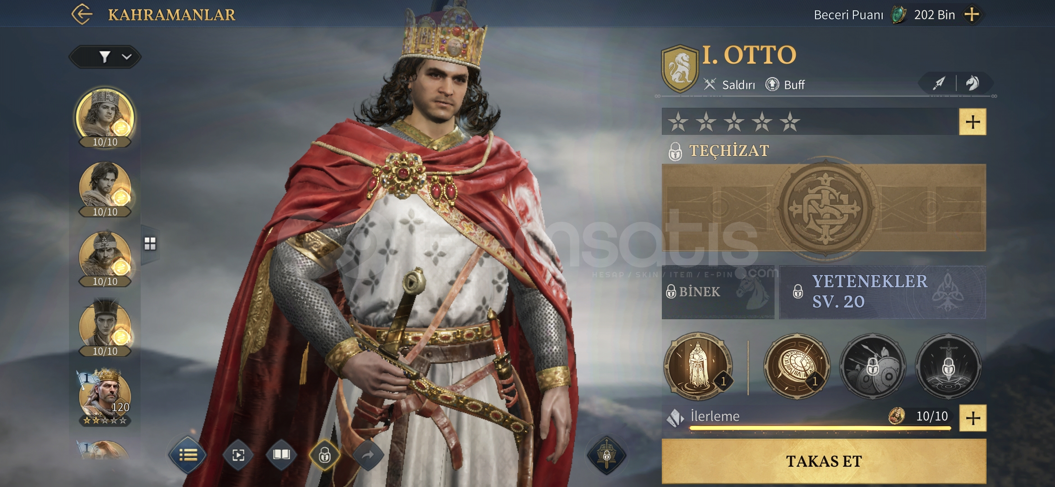Open the book codex icon
Screen dimensions: 1055x487
click(x=281, y=455)
